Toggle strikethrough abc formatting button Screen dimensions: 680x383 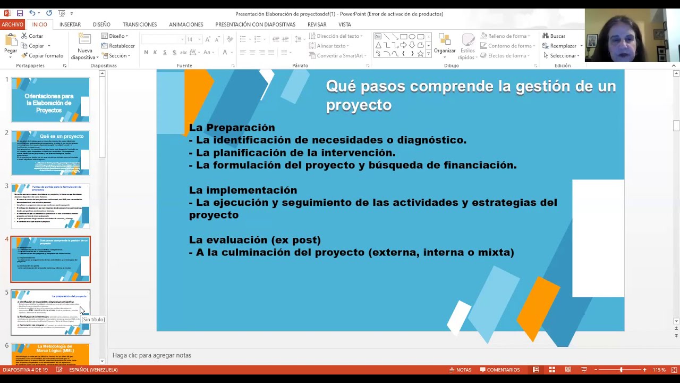(x=183, y=52)
